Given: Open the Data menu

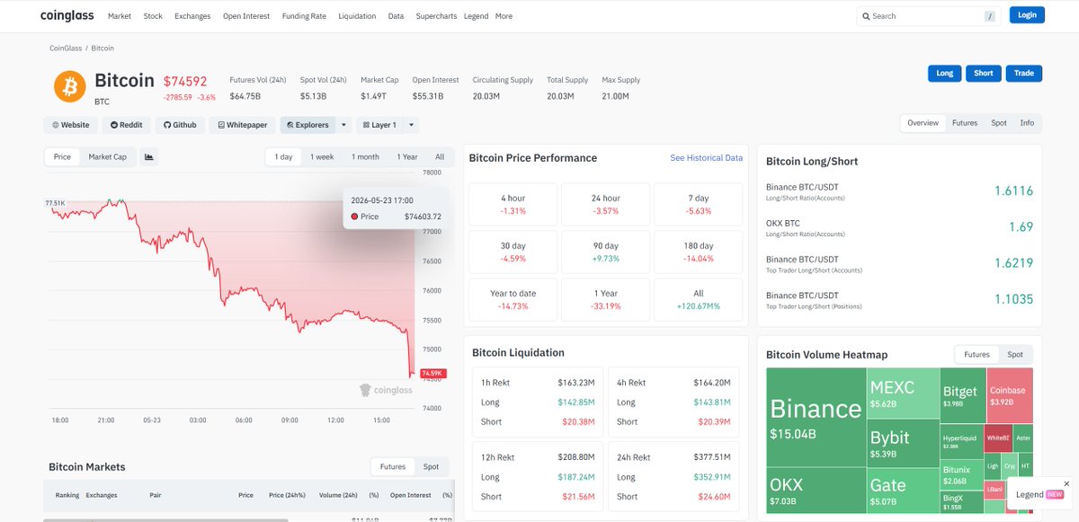Looking at the screenshot, I should 396,16.
